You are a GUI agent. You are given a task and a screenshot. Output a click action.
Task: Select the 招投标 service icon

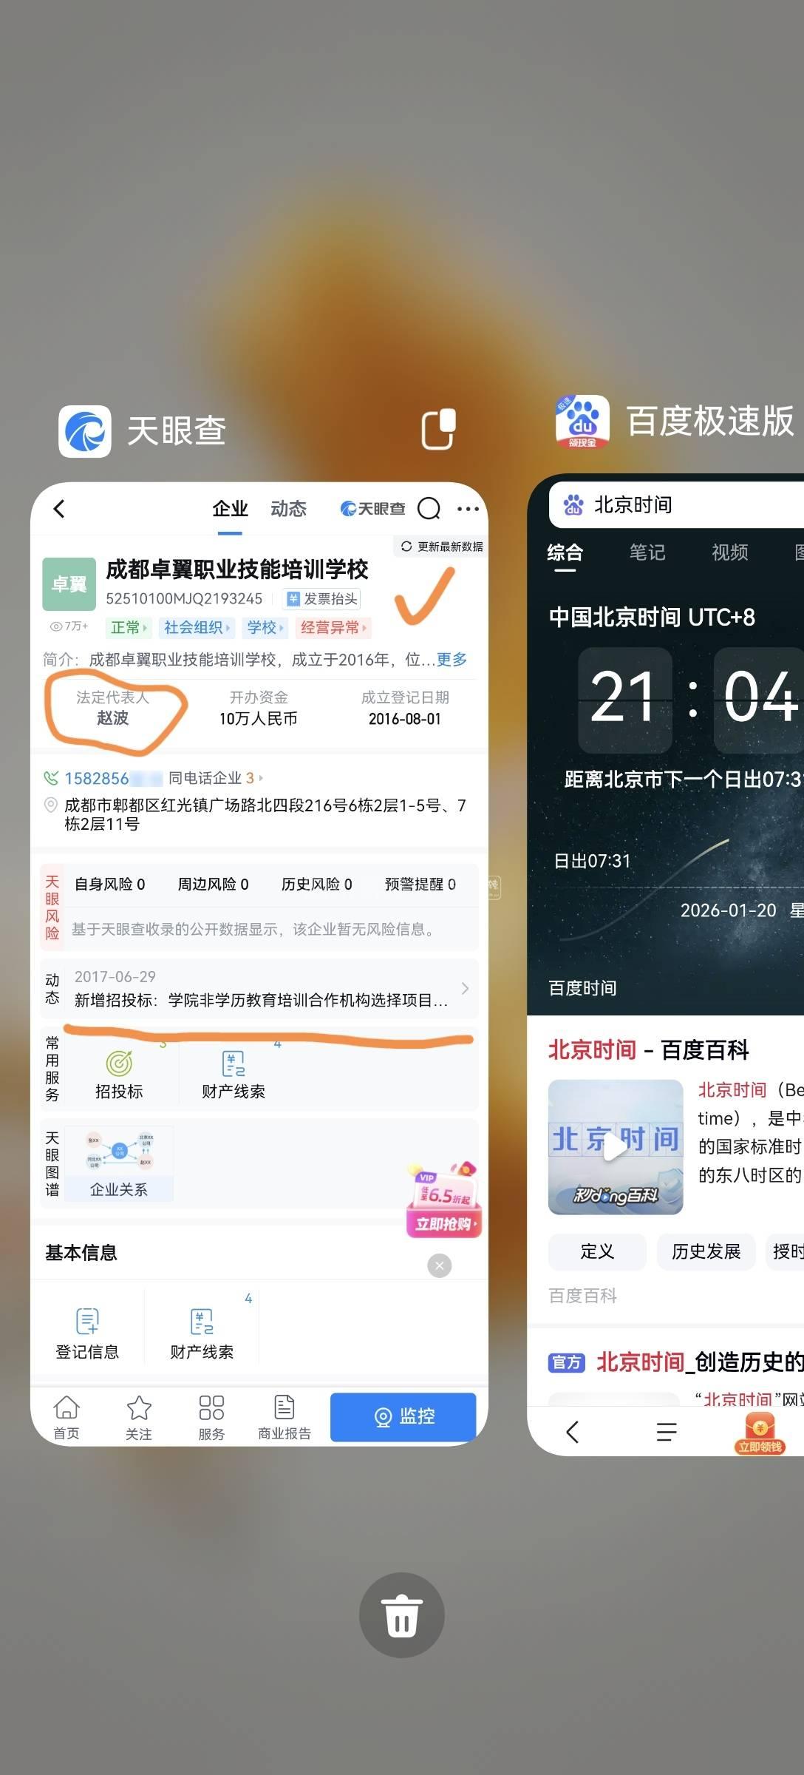(x=119, y=1073)
